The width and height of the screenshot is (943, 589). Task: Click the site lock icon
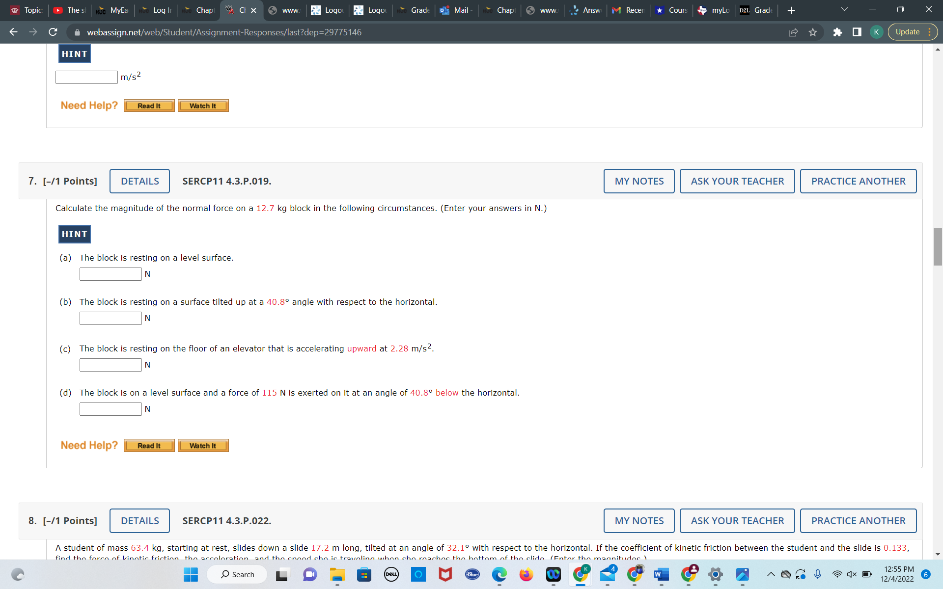77,32
